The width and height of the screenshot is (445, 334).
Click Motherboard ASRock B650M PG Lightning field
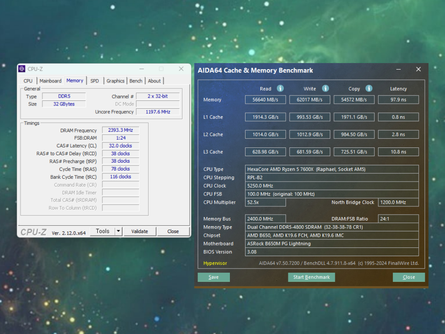click(332, 244)
